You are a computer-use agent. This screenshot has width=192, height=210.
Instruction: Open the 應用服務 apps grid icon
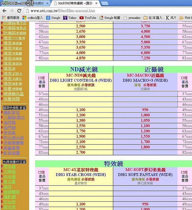[x=4, y=18]
